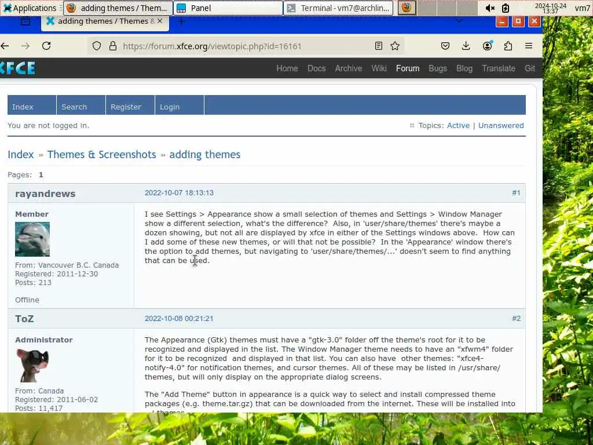Open Git in the Xfce site navigation
The width and height of the screenshot is (593, 445).
(x=529, y=68)
